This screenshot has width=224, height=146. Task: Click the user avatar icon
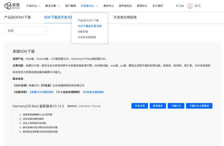[x=190, y=6]
